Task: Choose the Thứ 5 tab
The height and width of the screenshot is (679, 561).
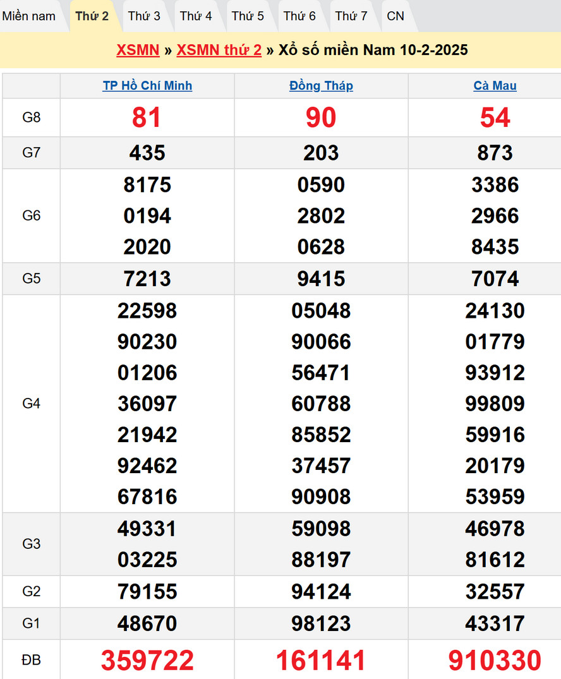Action: click(248, 16)
